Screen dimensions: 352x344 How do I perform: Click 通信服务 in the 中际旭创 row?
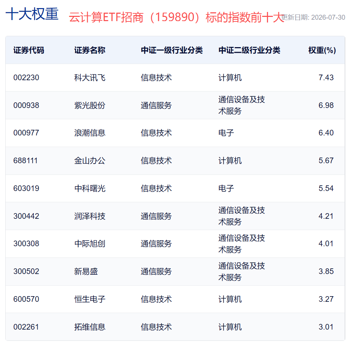pos(156,243)
